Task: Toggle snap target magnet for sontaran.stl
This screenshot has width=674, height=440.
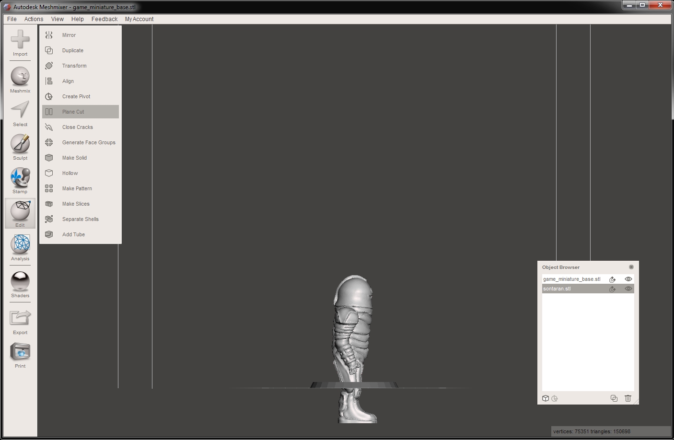Action: pyautogui.click(x=612, y=289)
